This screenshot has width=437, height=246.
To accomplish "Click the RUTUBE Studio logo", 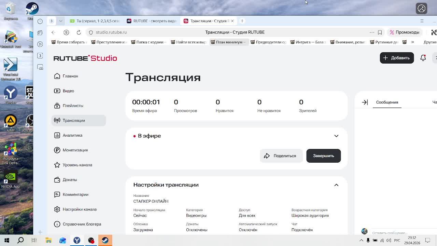I will (85, 58).
